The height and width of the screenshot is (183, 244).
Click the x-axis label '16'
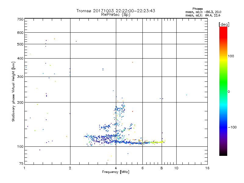point(207,168)
